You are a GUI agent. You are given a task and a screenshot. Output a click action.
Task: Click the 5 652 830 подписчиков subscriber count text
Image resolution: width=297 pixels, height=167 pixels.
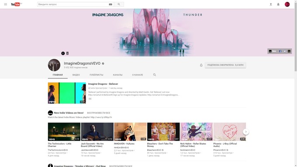pyautogui.click(x=76, y=67)
